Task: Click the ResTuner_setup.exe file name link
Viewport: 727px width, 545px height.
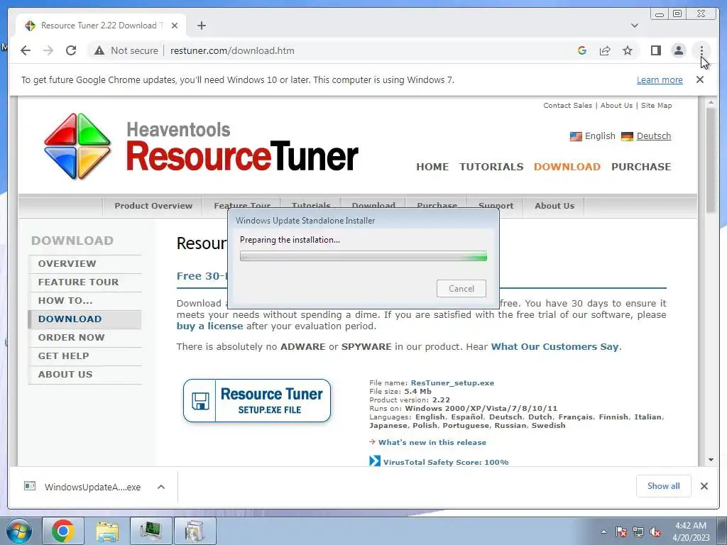Action: click(452, 382)
